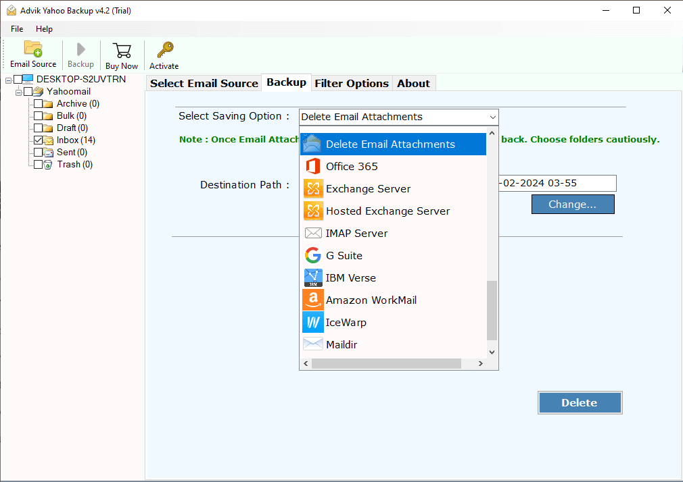Select Amazon WorkMail list entry
This screenshot has height=482, width=683.
click(x=393, y=300)
